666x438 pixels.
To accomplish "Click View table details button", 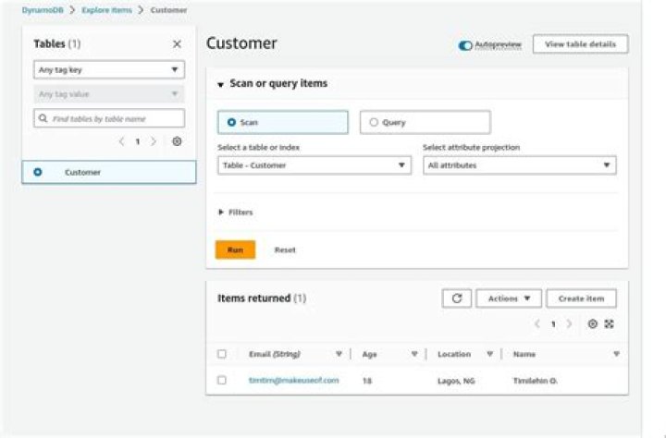I will point(580,44).
